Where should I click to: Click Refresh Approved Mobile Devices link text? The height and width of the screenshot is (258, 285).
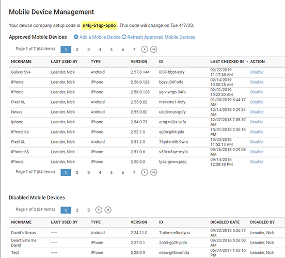pos(161,37)
